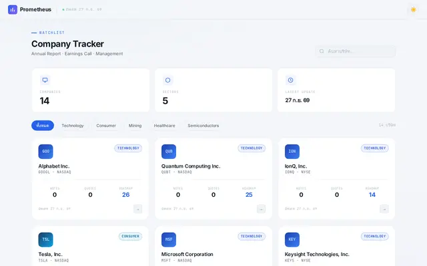Click the TSL avatar for Tesla

tap(46, 239)
